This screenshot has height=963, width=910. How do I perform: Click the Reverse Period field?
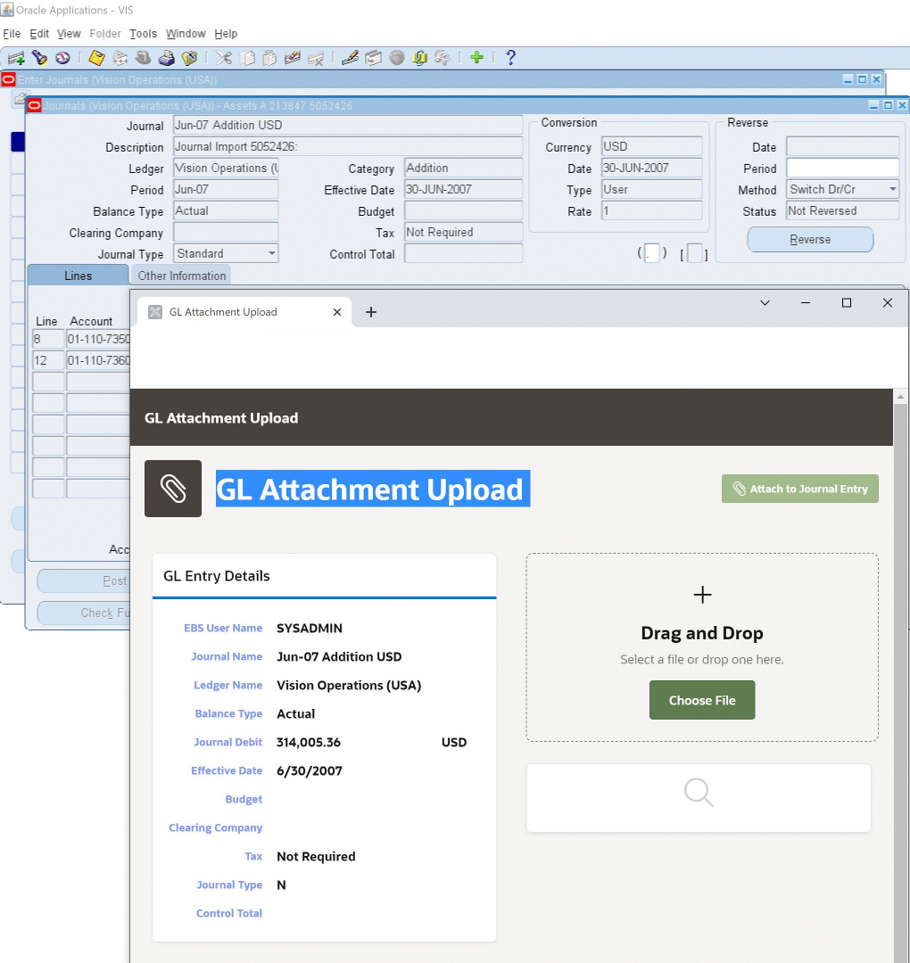click(x=842, y=169)
